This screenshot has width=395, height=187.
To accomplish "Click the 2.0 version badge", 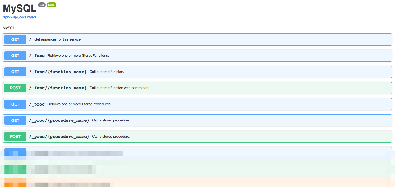I will click(42, 5).
